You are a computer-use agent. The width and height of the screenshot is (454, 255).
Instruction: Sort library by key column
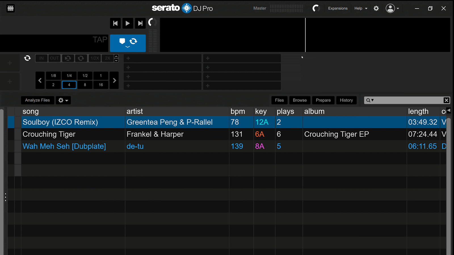[264, 111]
